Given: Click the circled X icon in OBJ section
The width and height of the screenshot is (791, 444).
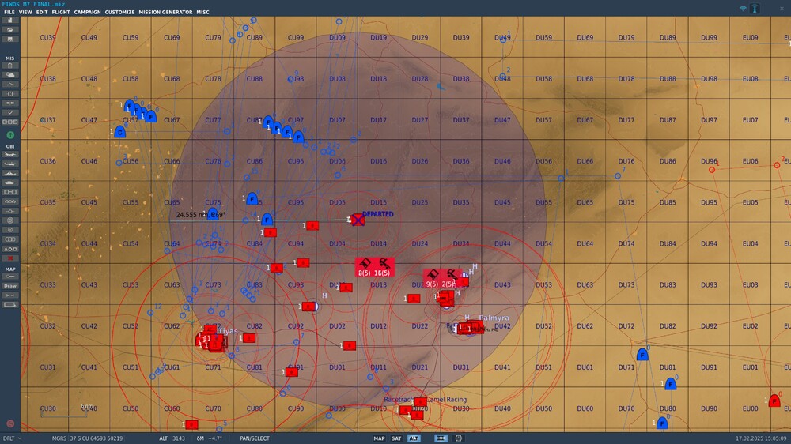Looking at the screenshot, I should point(10,230).
